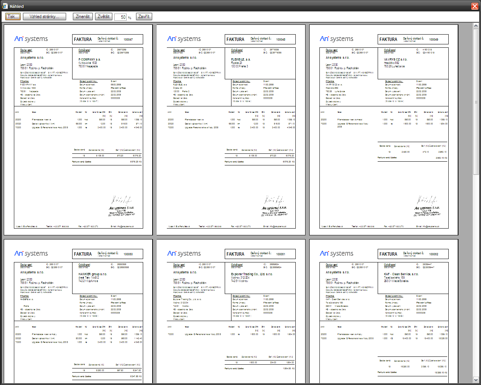Screen dimensions: 481x385
Task: Click Odběratel label on invoice 100050
Action: coord(84,265)
